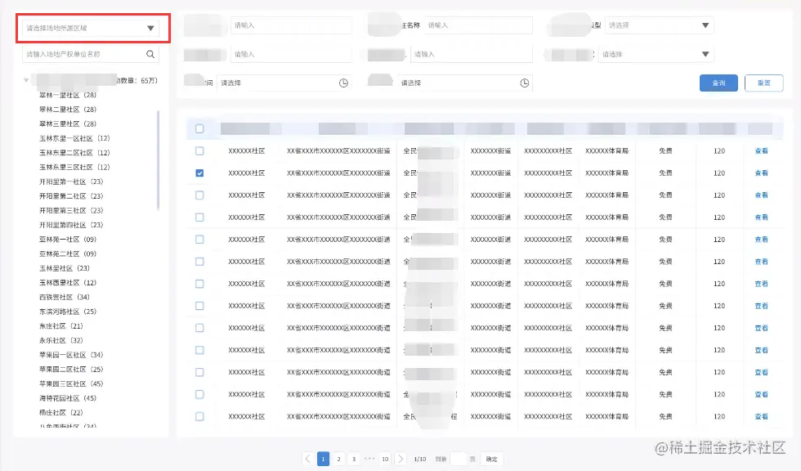Select 开阳里第三社区 (23)
The height and width of the screenshot is (471, 801).
[x=71, y=210]
